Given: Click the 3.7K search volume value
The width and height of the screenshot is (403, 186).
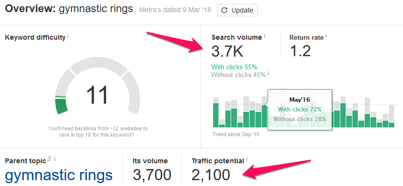Looking at the screenshot, I should point(227,51).
